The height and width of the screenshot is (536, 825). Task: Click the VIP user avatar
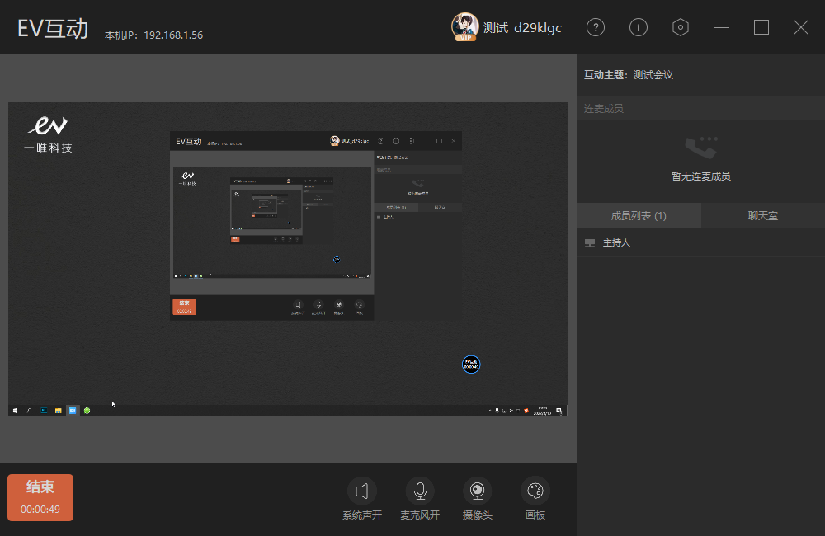click(x=465, y=27)
